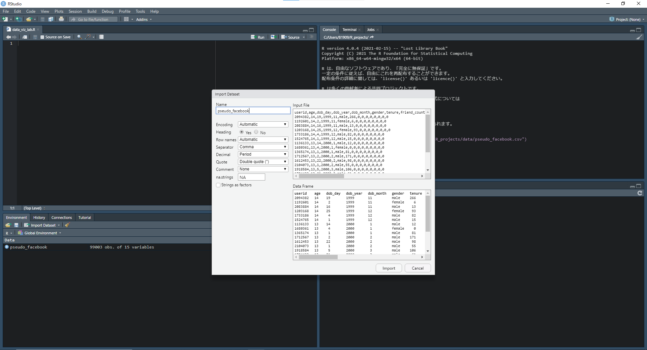Open the Separator Comma dropdown
647x350 pixels.
263,147
